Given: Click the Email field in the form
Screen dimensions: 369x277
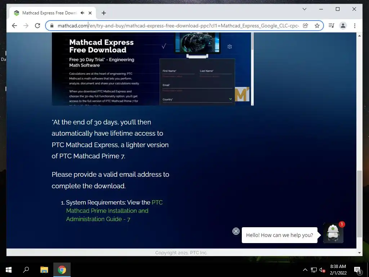Looking at the screenshot, I should (197, 85).
